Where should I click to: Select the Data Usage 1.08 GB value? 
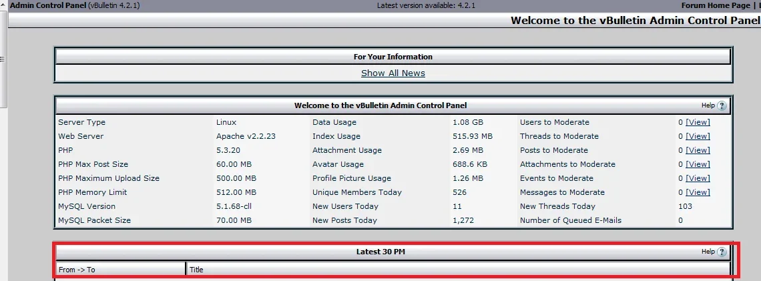tap(468, 122)
